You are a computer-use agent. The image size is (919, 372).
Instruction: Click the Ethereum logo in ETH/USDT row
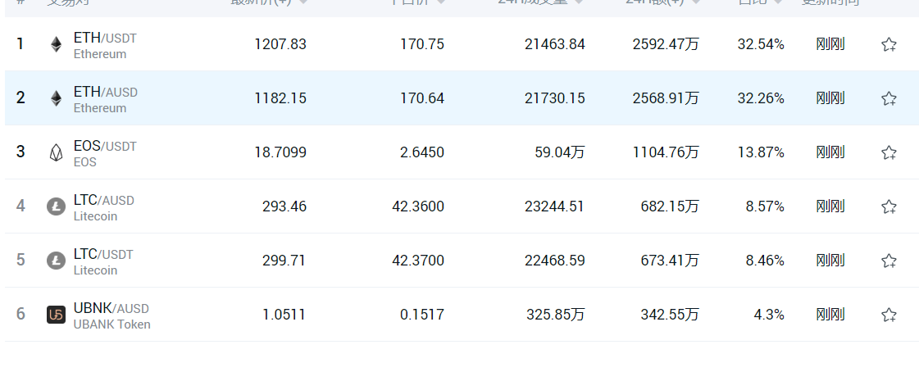click(56, 44)
